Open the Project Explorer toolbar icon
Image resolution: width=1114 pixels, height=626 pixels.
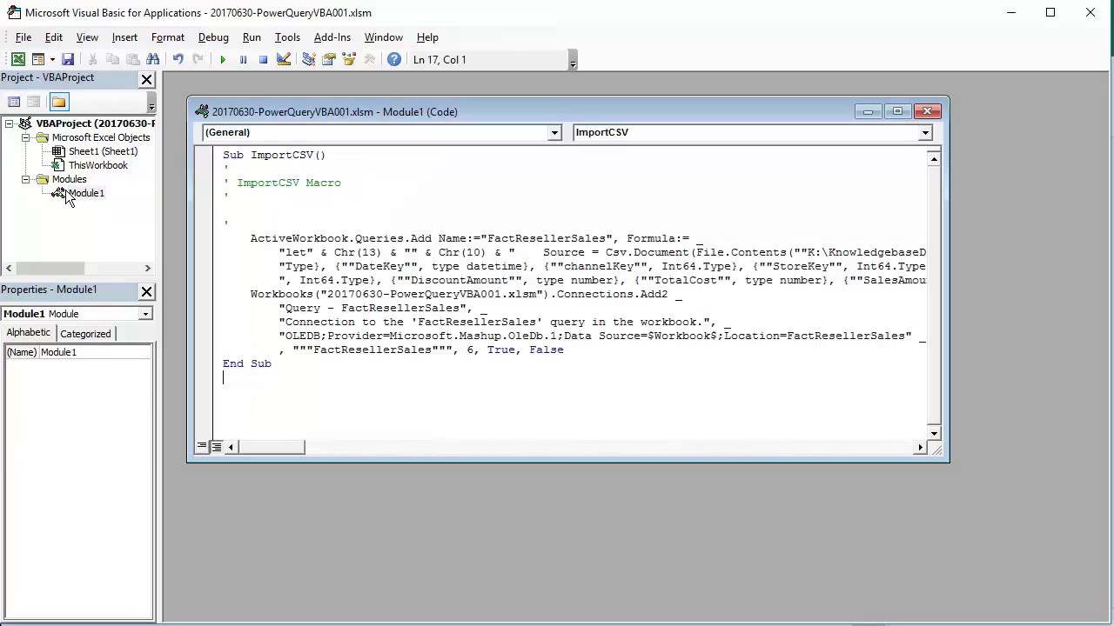pos(308,59)
